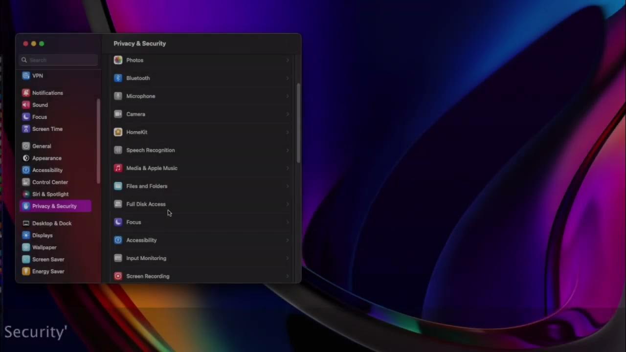Click the Search field in the sidebar
Viewport: 626px width, 352px height.
click(59, 60)
